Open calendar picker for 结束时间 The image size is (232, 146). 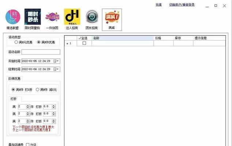[x=56, y=69]
